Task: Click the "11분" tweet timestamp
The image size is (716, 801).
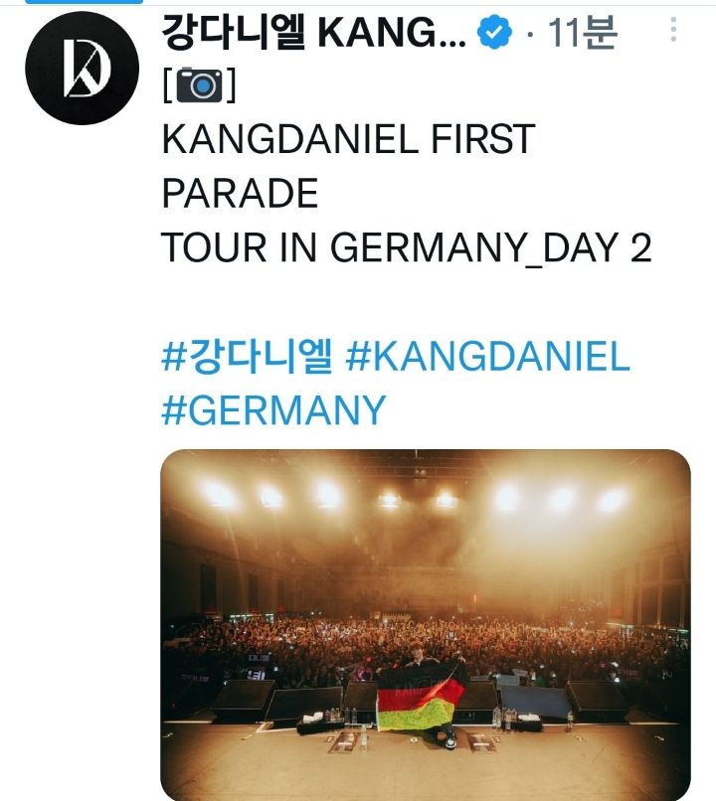Action: (x=582, y=34)
